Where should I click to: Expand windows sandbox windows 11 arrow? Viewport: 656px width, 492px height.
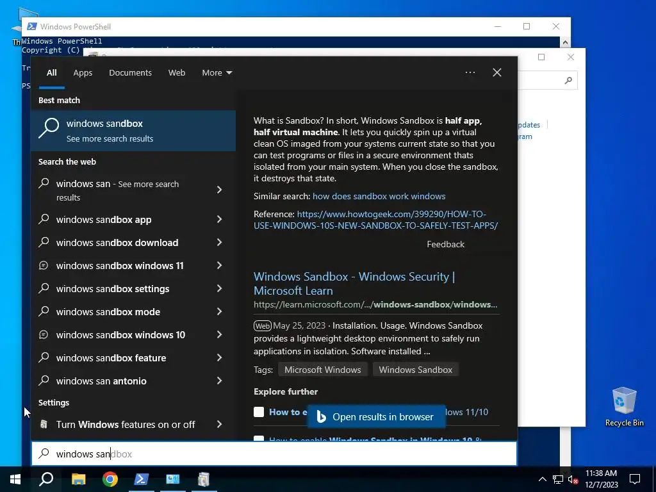click(x=219, y=265)
